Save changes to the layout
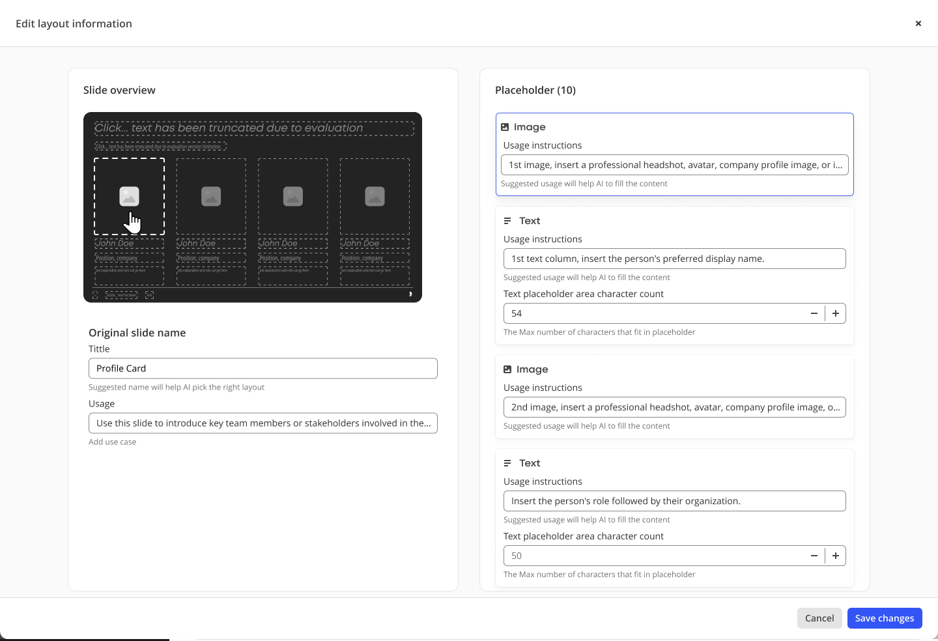Viewport: 938px width, 641px height. [885, 618]
